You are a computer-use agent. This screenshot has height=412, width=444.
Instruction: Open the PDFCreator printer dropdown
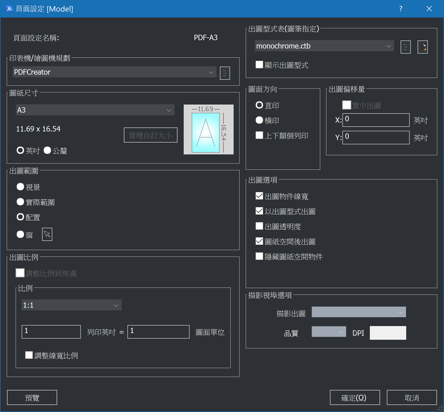114,72
